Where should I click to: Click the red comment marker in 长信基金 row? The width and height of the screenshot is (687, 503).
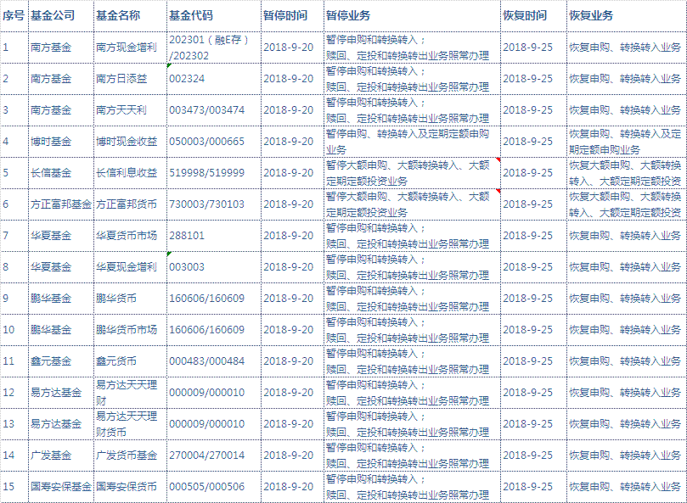point(498,159)
